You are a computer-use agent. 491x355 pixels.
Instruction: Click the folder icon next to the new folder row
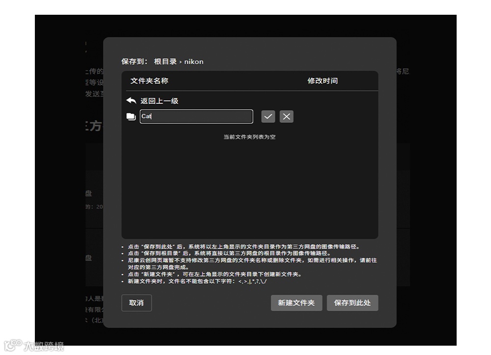131,116
